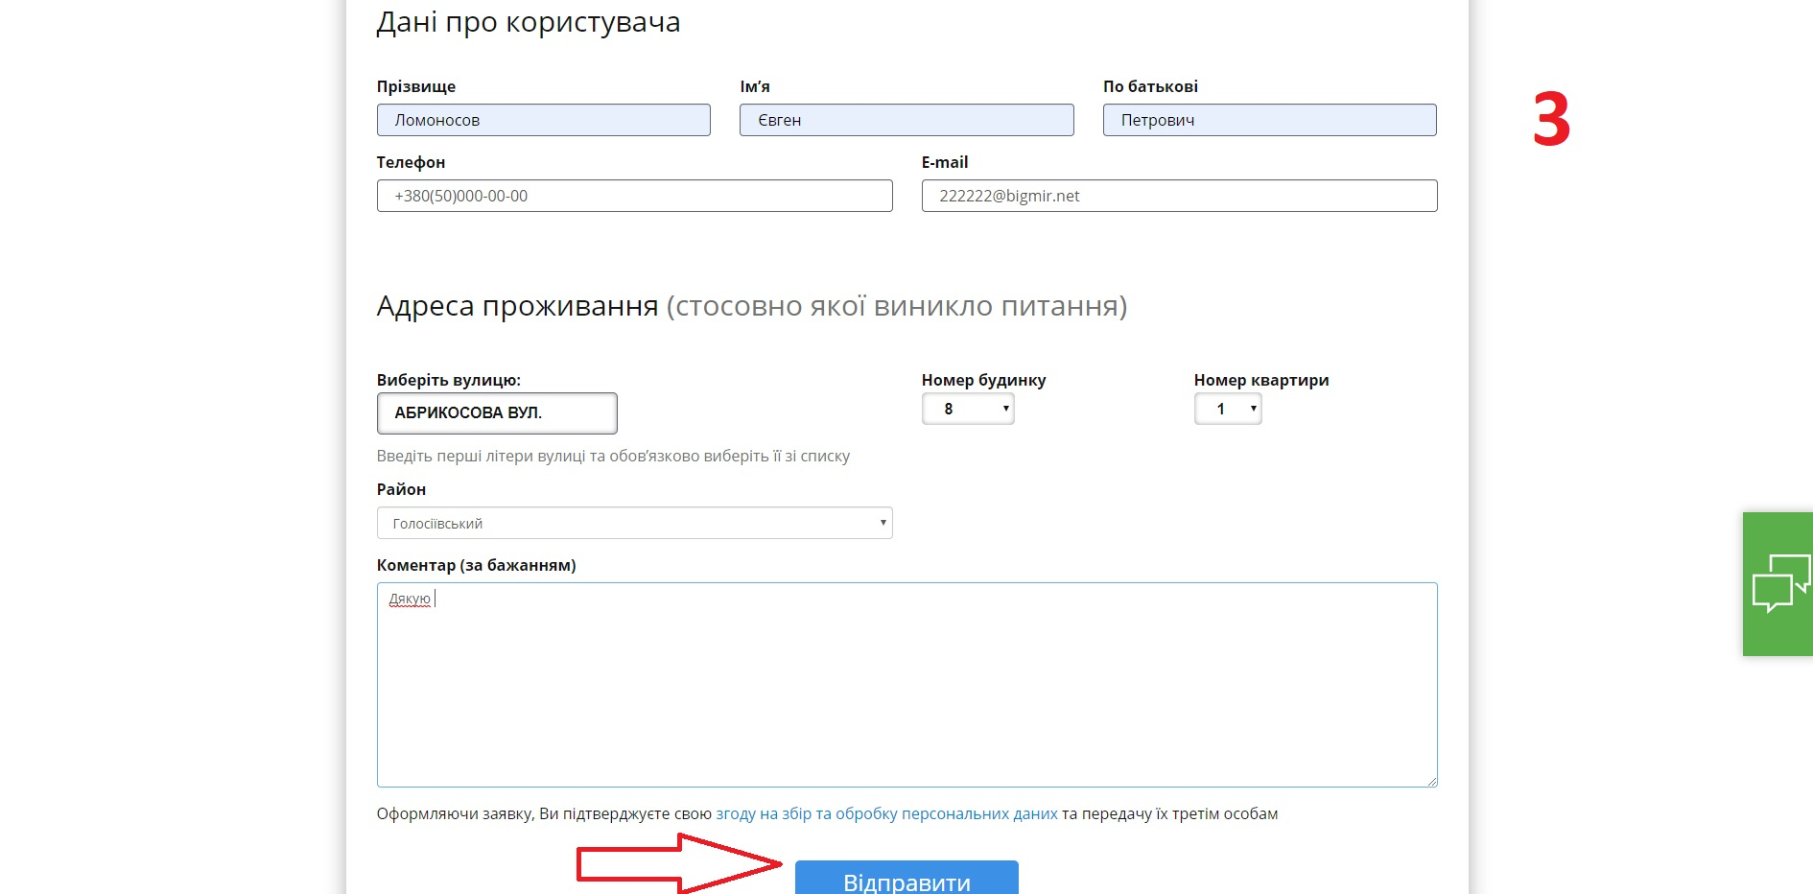Click the Телефон input field

point(634,196)
